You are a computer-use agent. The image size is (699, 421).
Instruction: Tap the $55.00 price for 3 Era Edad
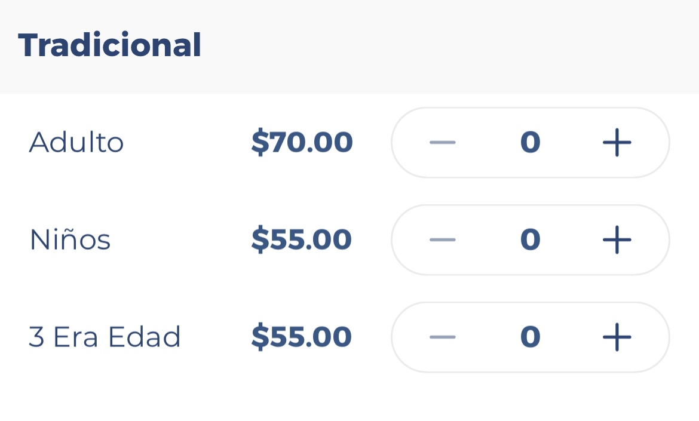pos(302,337)
